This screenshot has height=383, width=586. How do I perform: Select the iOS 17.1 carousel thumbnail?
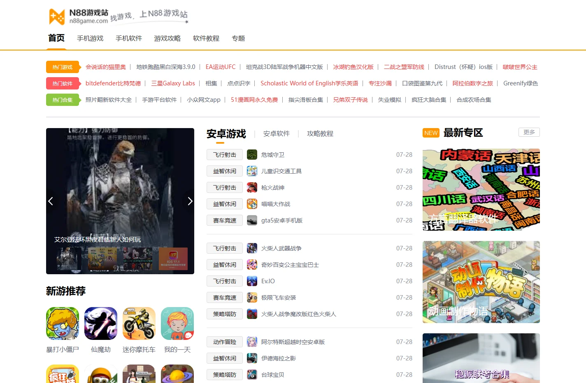[x=173, y=259]
